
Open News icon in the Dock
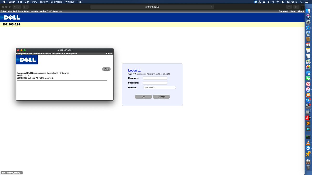pyautogui.click(x=308, y=84)
